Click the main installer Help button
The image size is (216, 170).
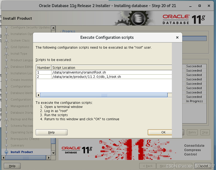click(x=12, y=166)
